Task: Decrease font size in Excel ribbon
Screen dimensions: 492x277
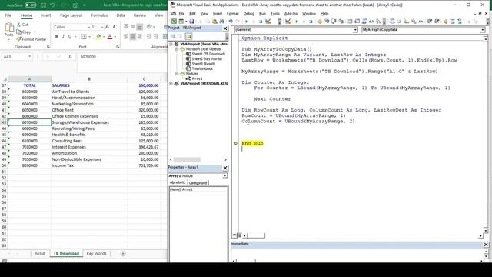Action: coord(115,27)
